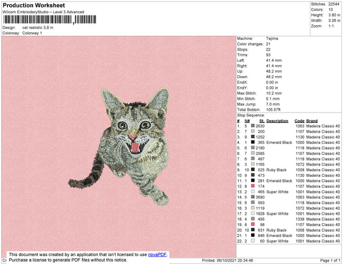Viewport: 343px width, 265px height.
Task: Click the 'N#' column header
Action: [247, 121]
